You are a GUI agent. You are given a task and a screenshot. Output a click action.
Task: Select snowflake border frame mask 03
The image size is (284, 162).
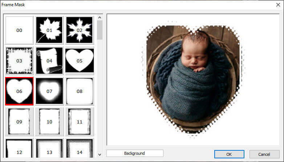coord(19,61)
